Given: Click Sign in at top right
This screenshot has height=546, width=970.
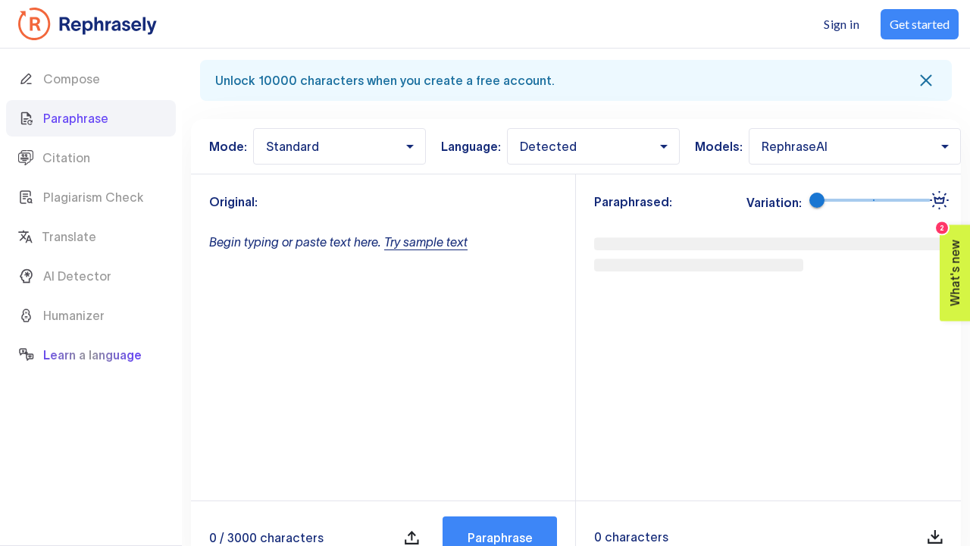Looking at the screenshot, I should click(x=841, y=24).
